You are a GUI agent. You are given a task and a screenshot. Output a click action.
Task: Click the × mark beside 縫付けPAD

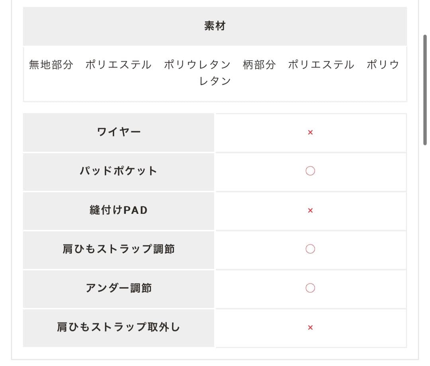310,210
